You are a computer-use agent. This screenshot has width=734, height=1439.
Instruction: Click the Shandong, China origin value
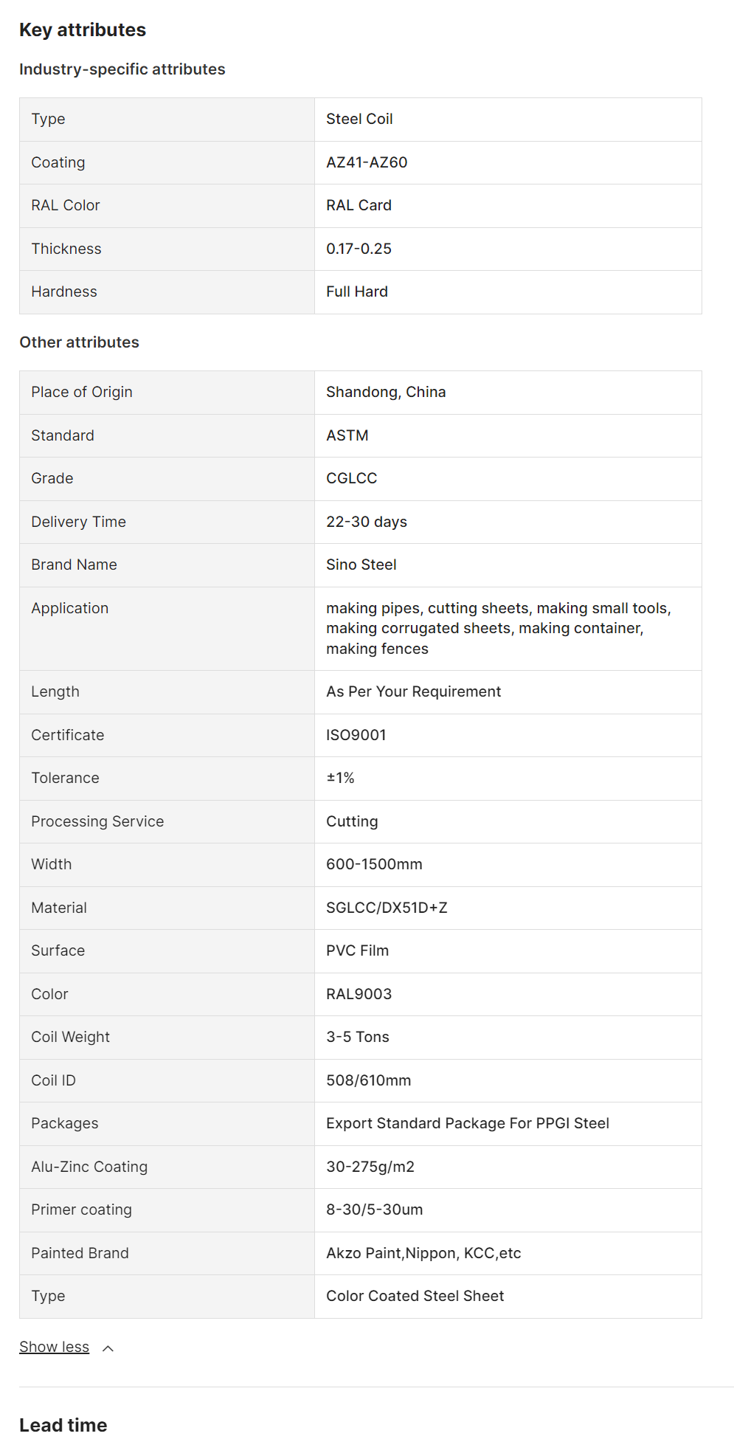386,392
